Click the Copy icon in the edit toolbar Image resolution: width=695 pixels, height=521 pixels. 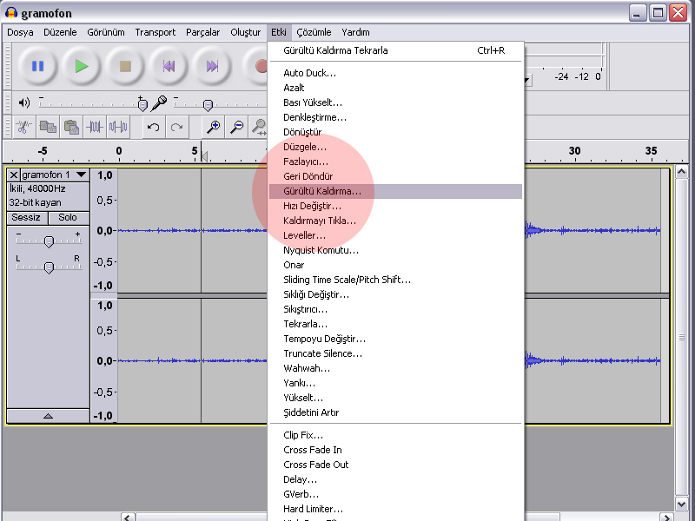(x=48, y=127)
